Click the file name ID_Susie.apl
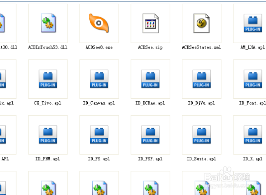The image size is (266, 195). tap(201, 159)
